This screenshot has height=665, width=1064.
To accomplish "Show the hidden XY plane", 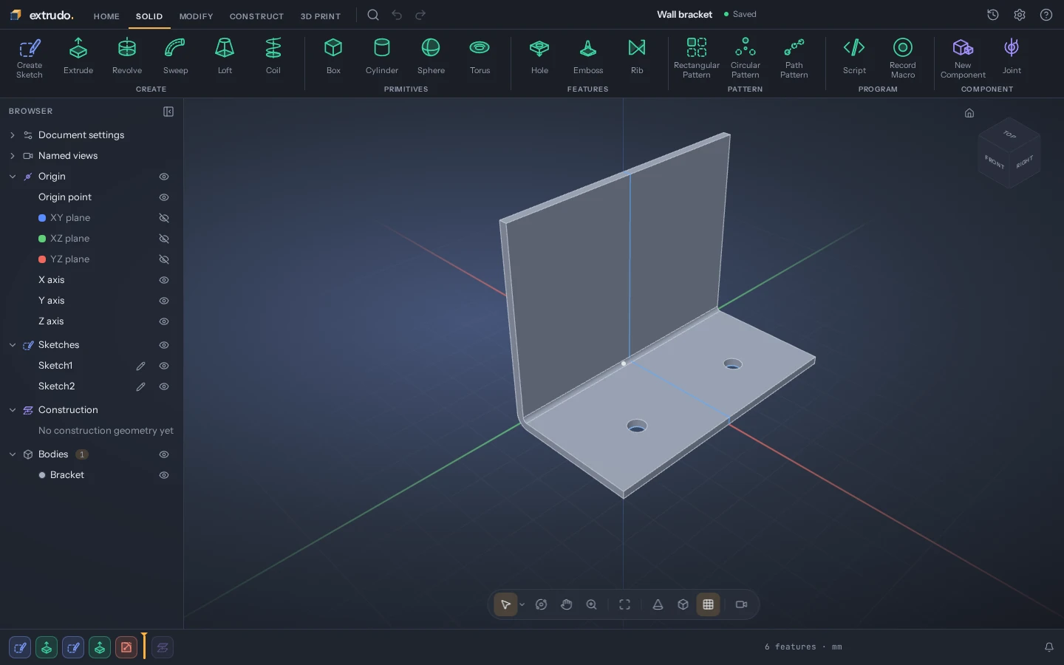I will (164, 218).
